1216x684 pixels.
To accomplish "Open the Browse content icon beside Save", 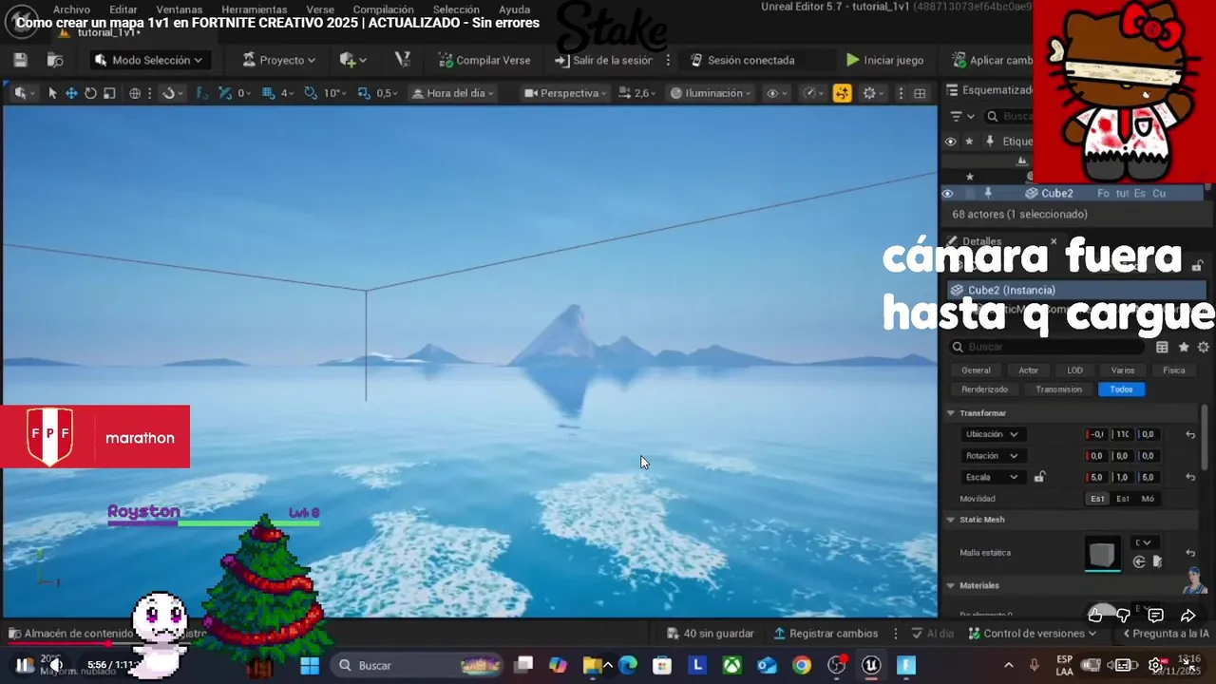I will (x=55, y=60).
